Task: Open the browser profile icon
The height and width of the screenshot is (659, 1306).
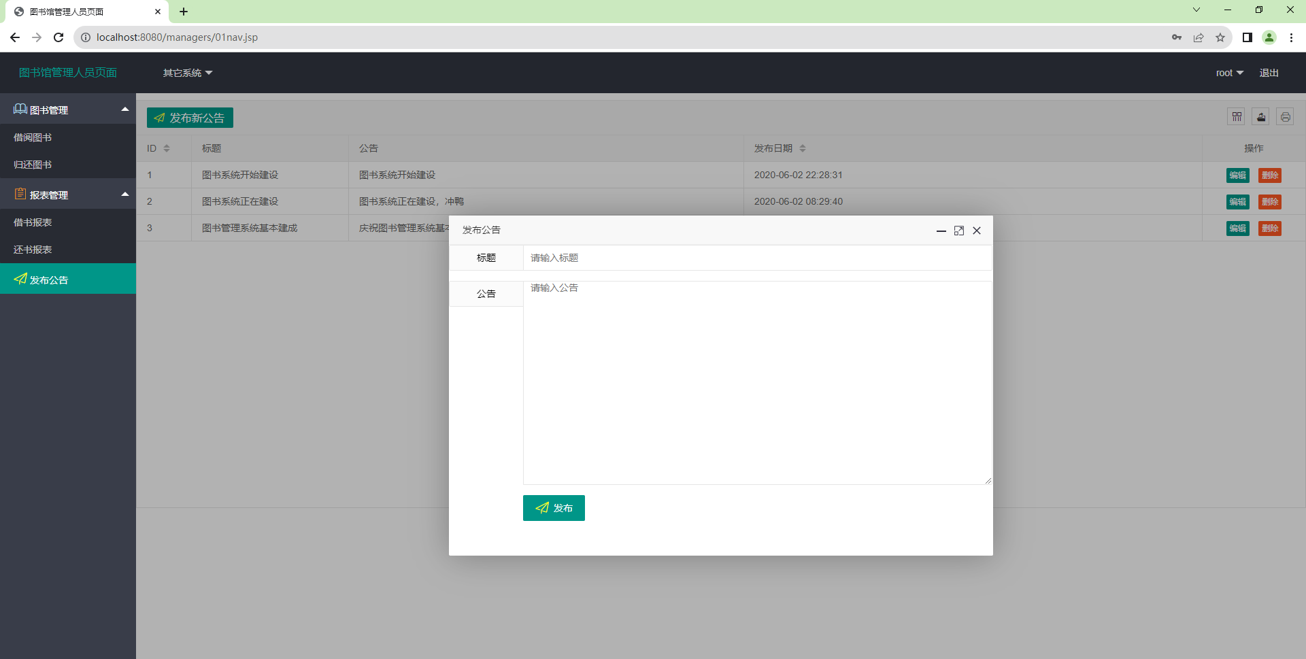Action: point(1269,37)
